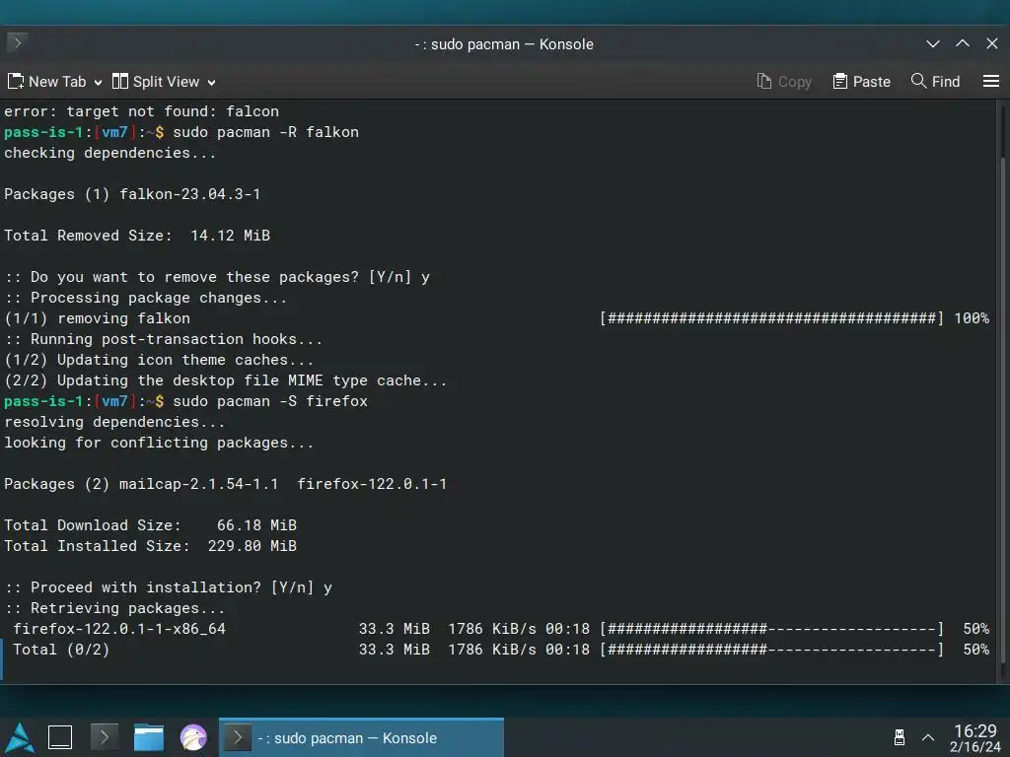The image size is (1010, 757).
Task: Click the Paste toolbar button
Action: point(861,82)
